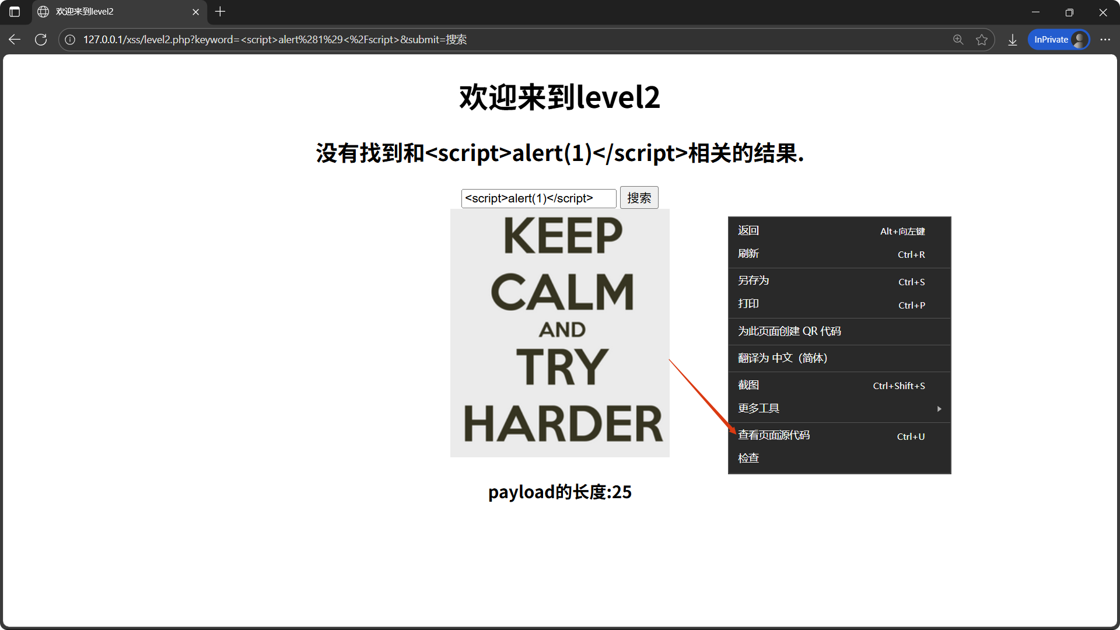Click the Keep Calm Try Harder image

[x=559, y=332]
